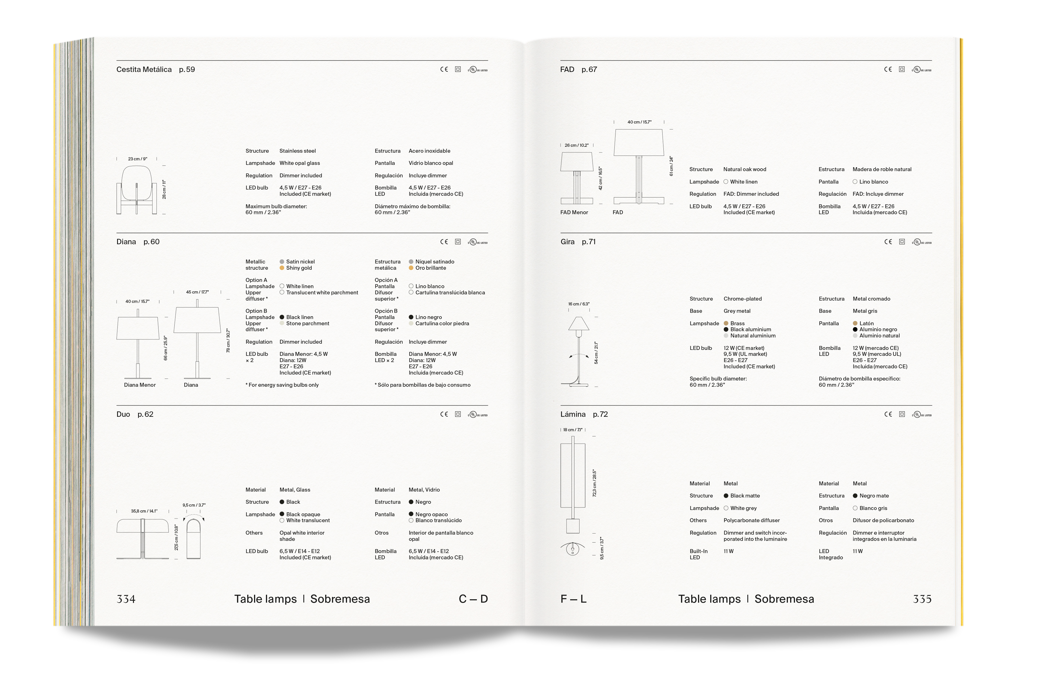1049x680 pixels.
Task: Click the 'FAD p.67' heading
Action: point(579,70)
